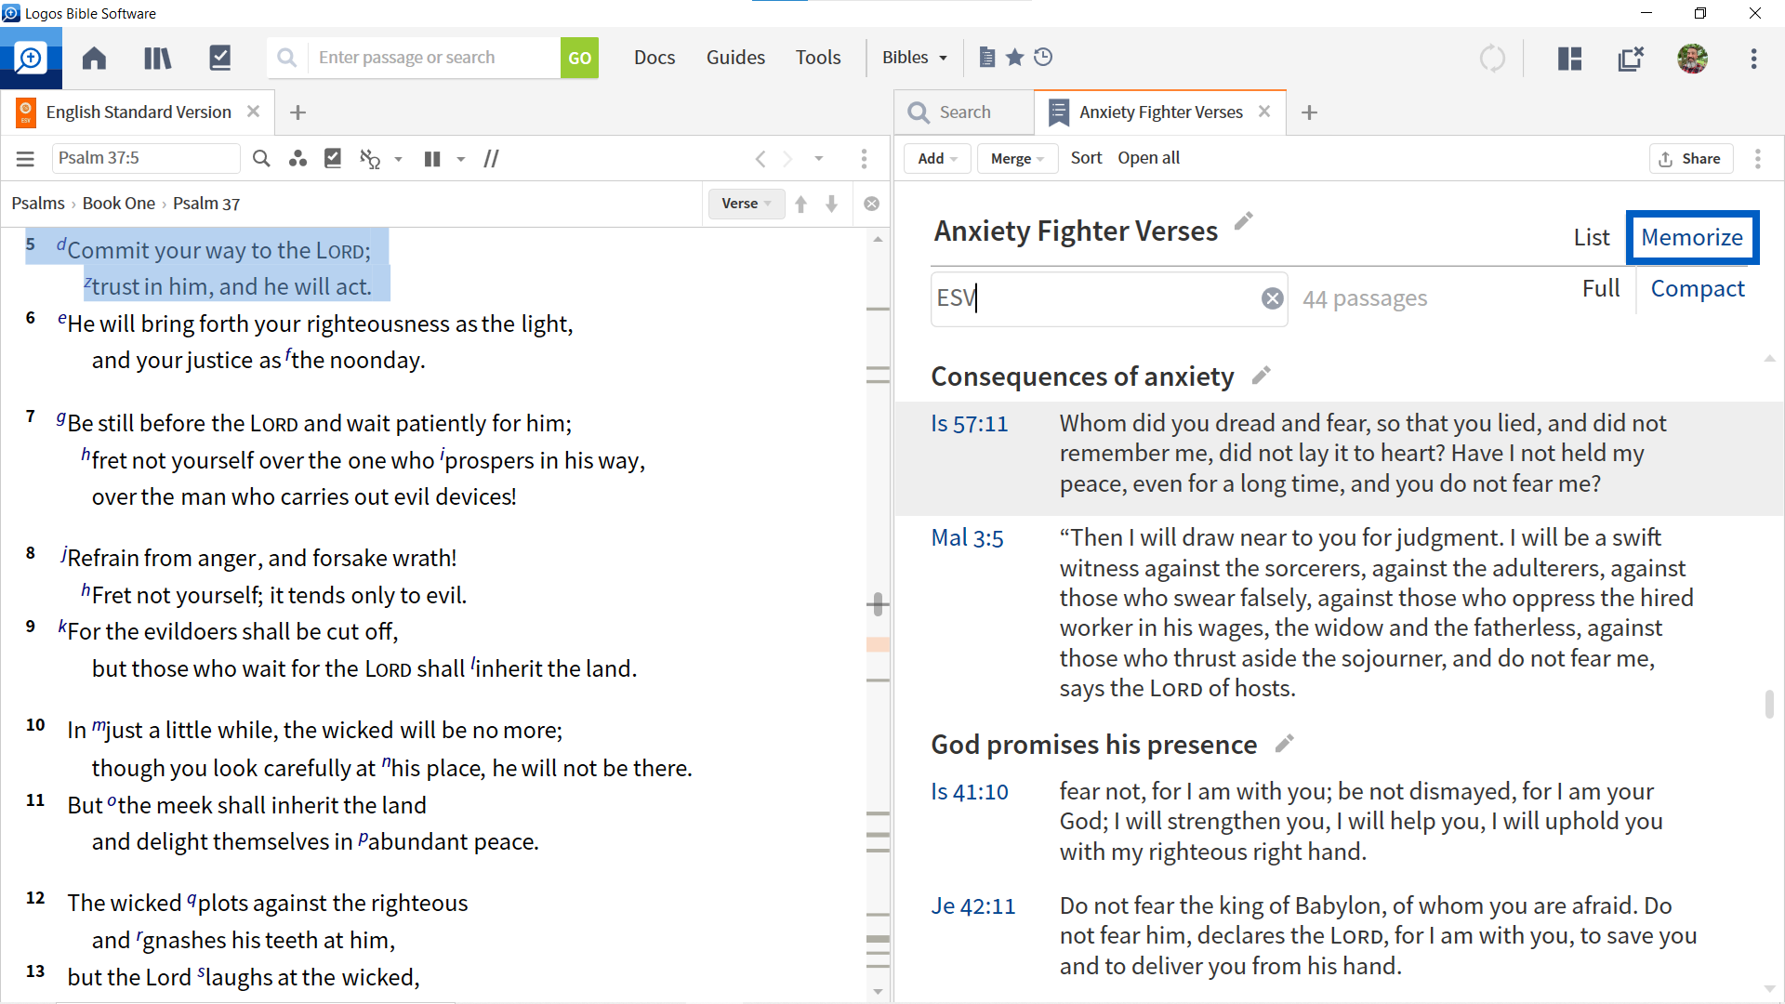Screen dimensions: 1785x1004
Task: Go to the Home page
Action: click(x=94, y=58)
